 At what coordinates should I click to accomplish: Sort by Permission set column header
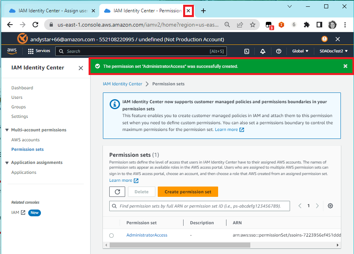click(141, 223)
